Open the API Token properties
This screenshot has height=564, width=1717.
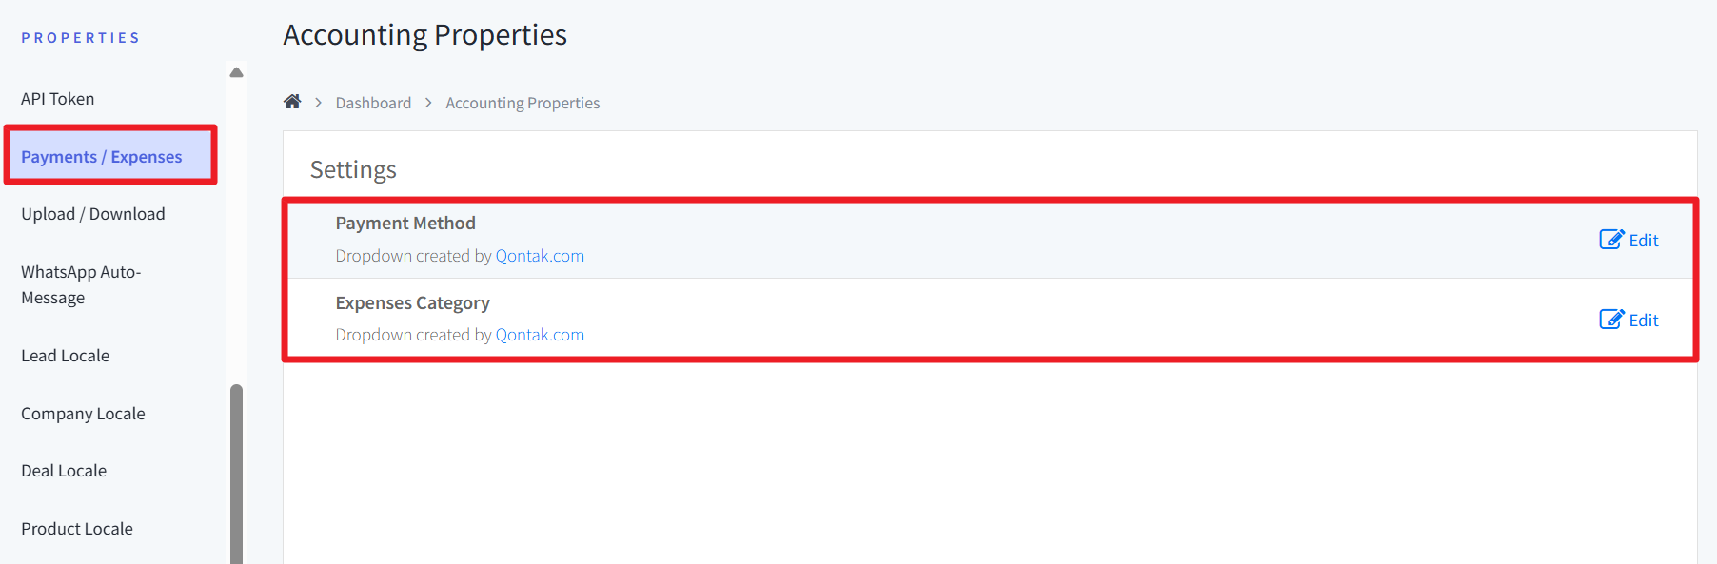coord(58,99)
